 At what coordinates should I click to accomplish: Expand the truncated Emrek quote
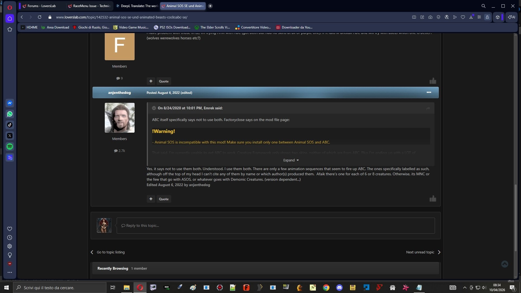point(291,160)
